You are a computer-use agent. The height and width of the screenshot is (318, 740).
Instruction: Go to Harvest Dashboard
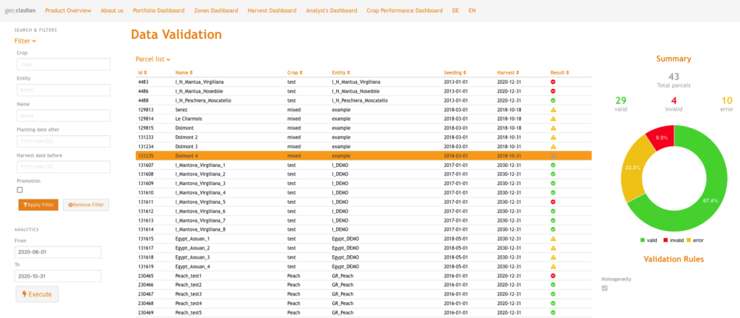[272, 10]
